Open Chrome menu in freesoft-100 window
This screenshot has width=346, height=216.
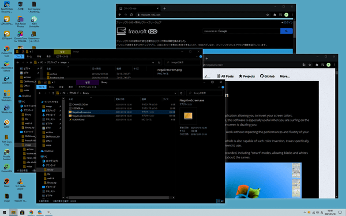[x=292, y=15]
